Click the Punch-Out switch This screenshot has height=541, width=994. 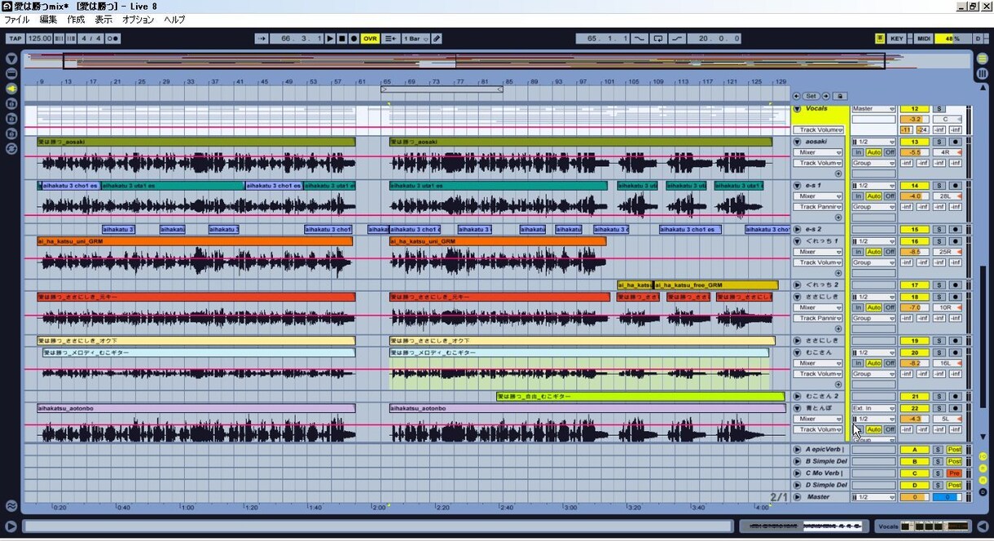click(676, 38)
